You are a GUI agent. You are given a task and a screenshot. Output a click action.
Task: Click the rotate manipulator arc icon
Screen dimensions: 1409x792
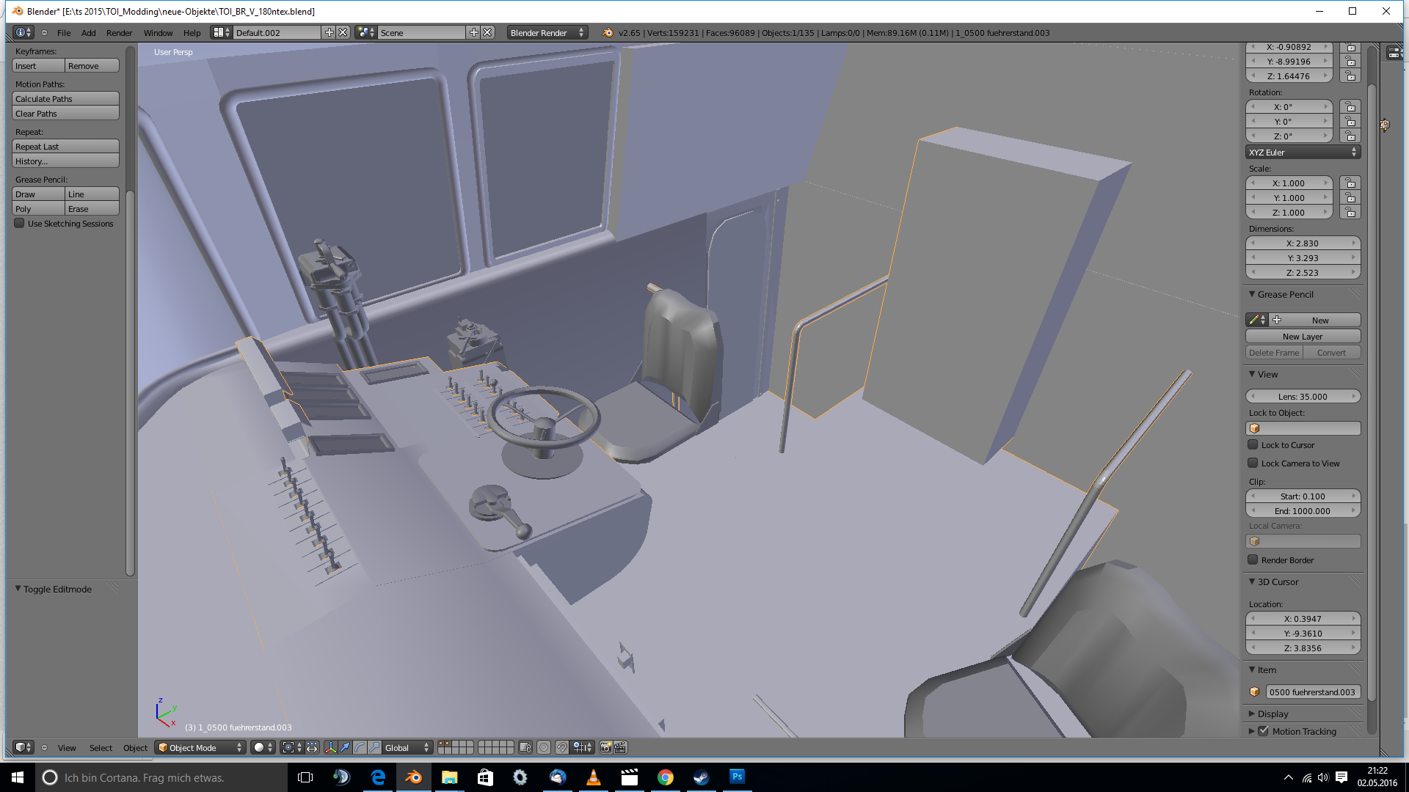pos(360,747)
